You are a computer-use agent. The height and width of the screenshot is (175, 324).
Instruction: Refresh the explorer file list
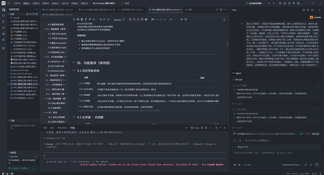tap(33, 14)
